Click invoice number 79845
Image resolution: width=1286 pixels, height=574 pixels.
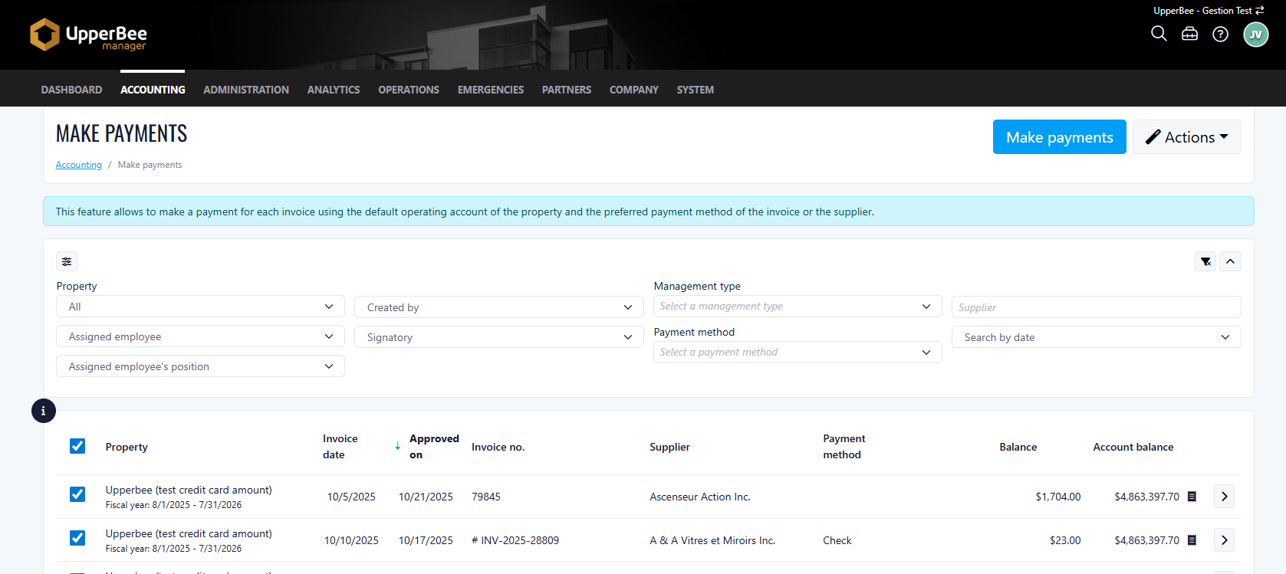tap(486, 497)
